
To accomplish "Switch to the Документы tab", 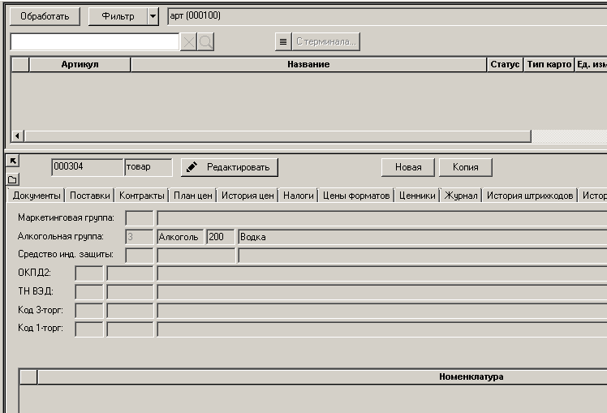I will 37,196.
